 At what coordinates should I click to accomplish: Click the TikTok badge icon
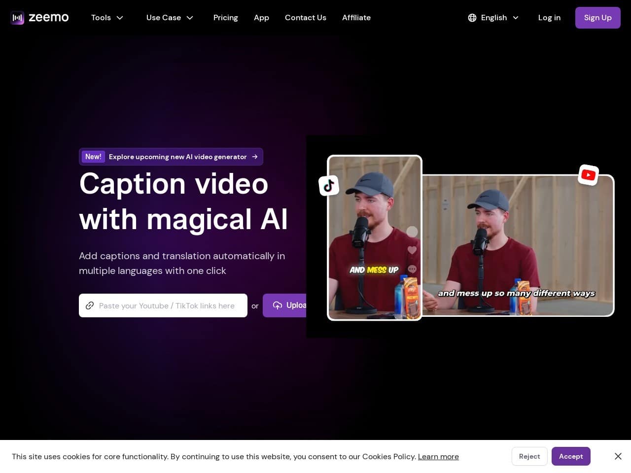[329, 186]
